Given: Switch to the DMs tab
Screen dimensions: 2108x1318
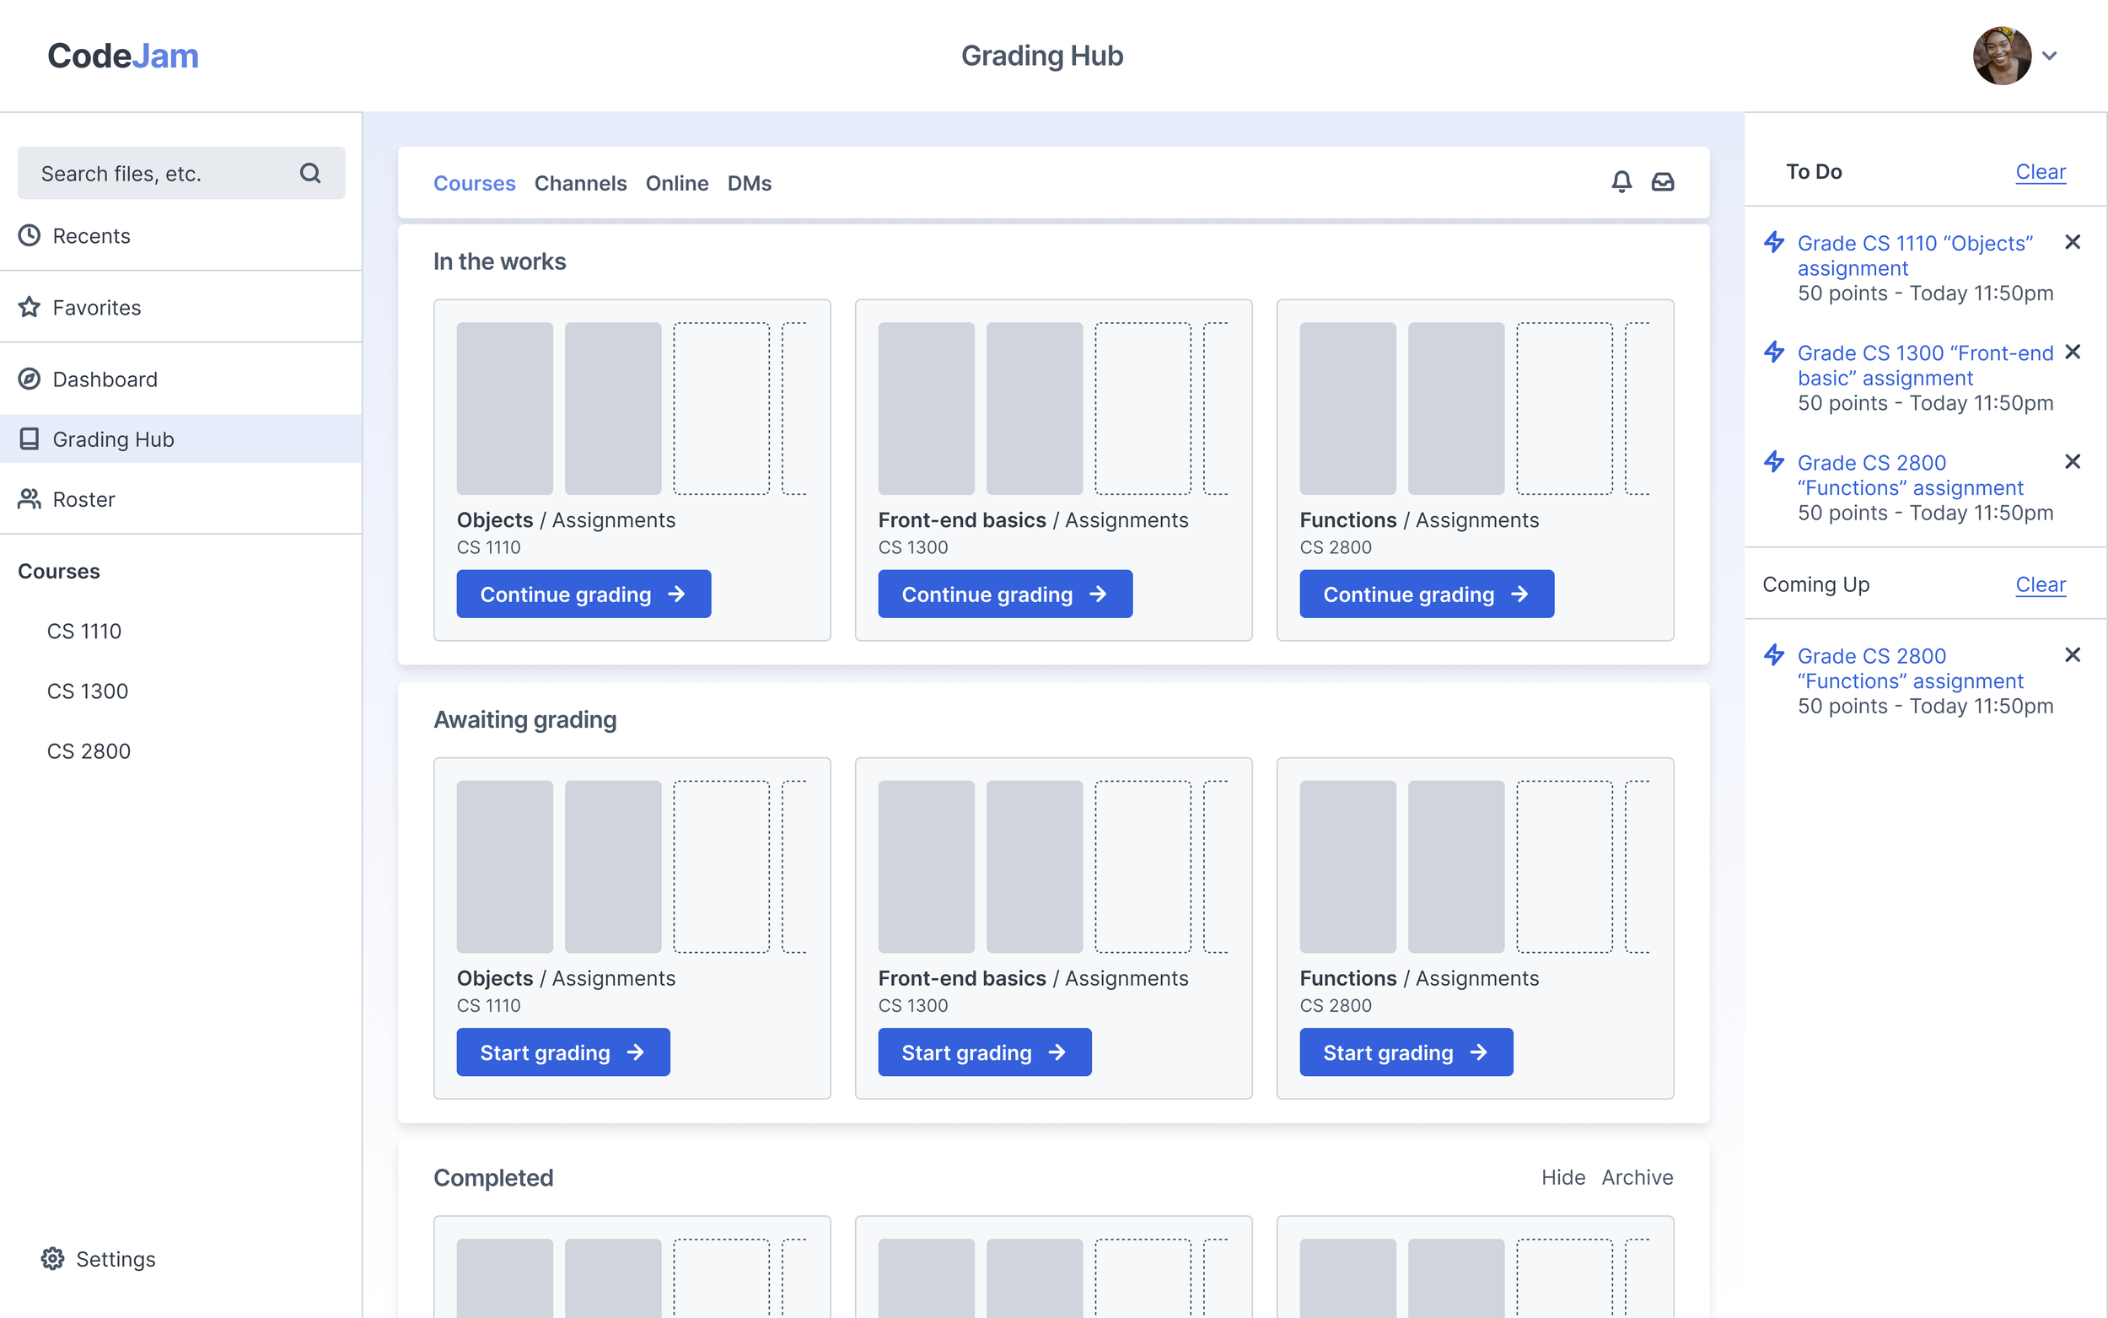Looking at the screenshot, I should tap(750, 183).
